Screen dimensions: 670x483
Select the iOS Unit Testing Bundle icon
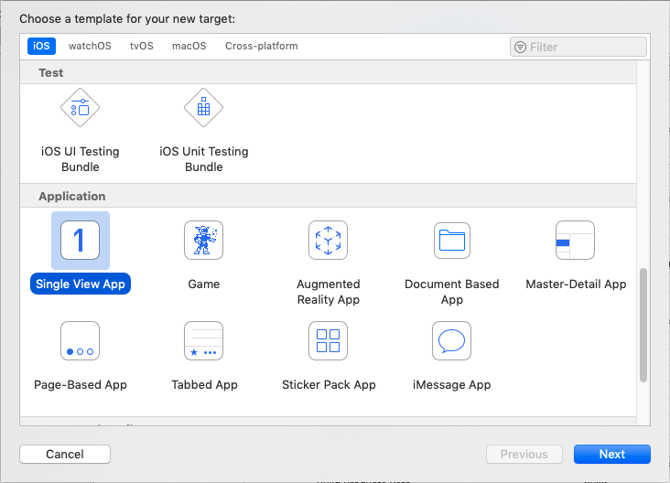[x=203, y=109]
